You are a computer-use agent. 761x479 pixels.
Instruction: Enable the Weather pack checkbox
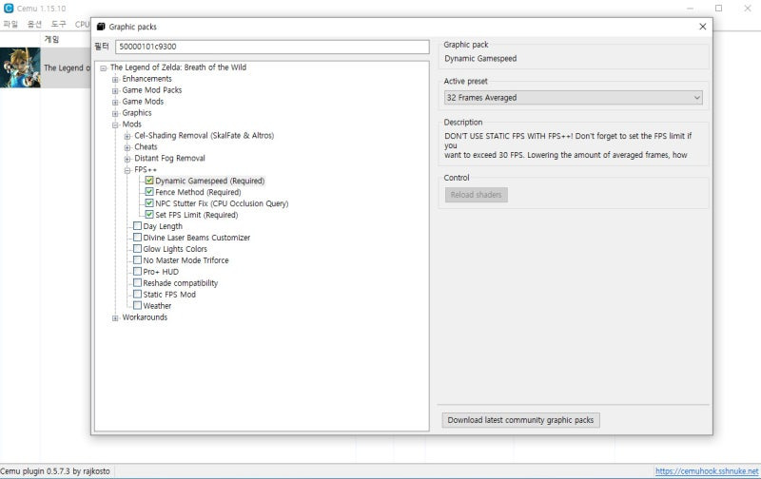coord(137,305)
